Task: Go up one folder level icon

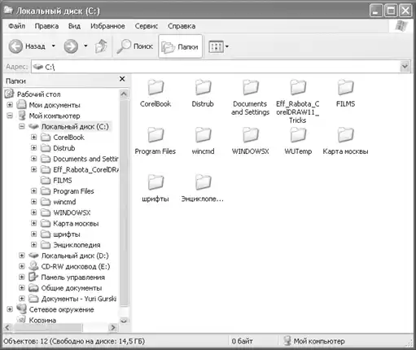Action: pos(101,46)
